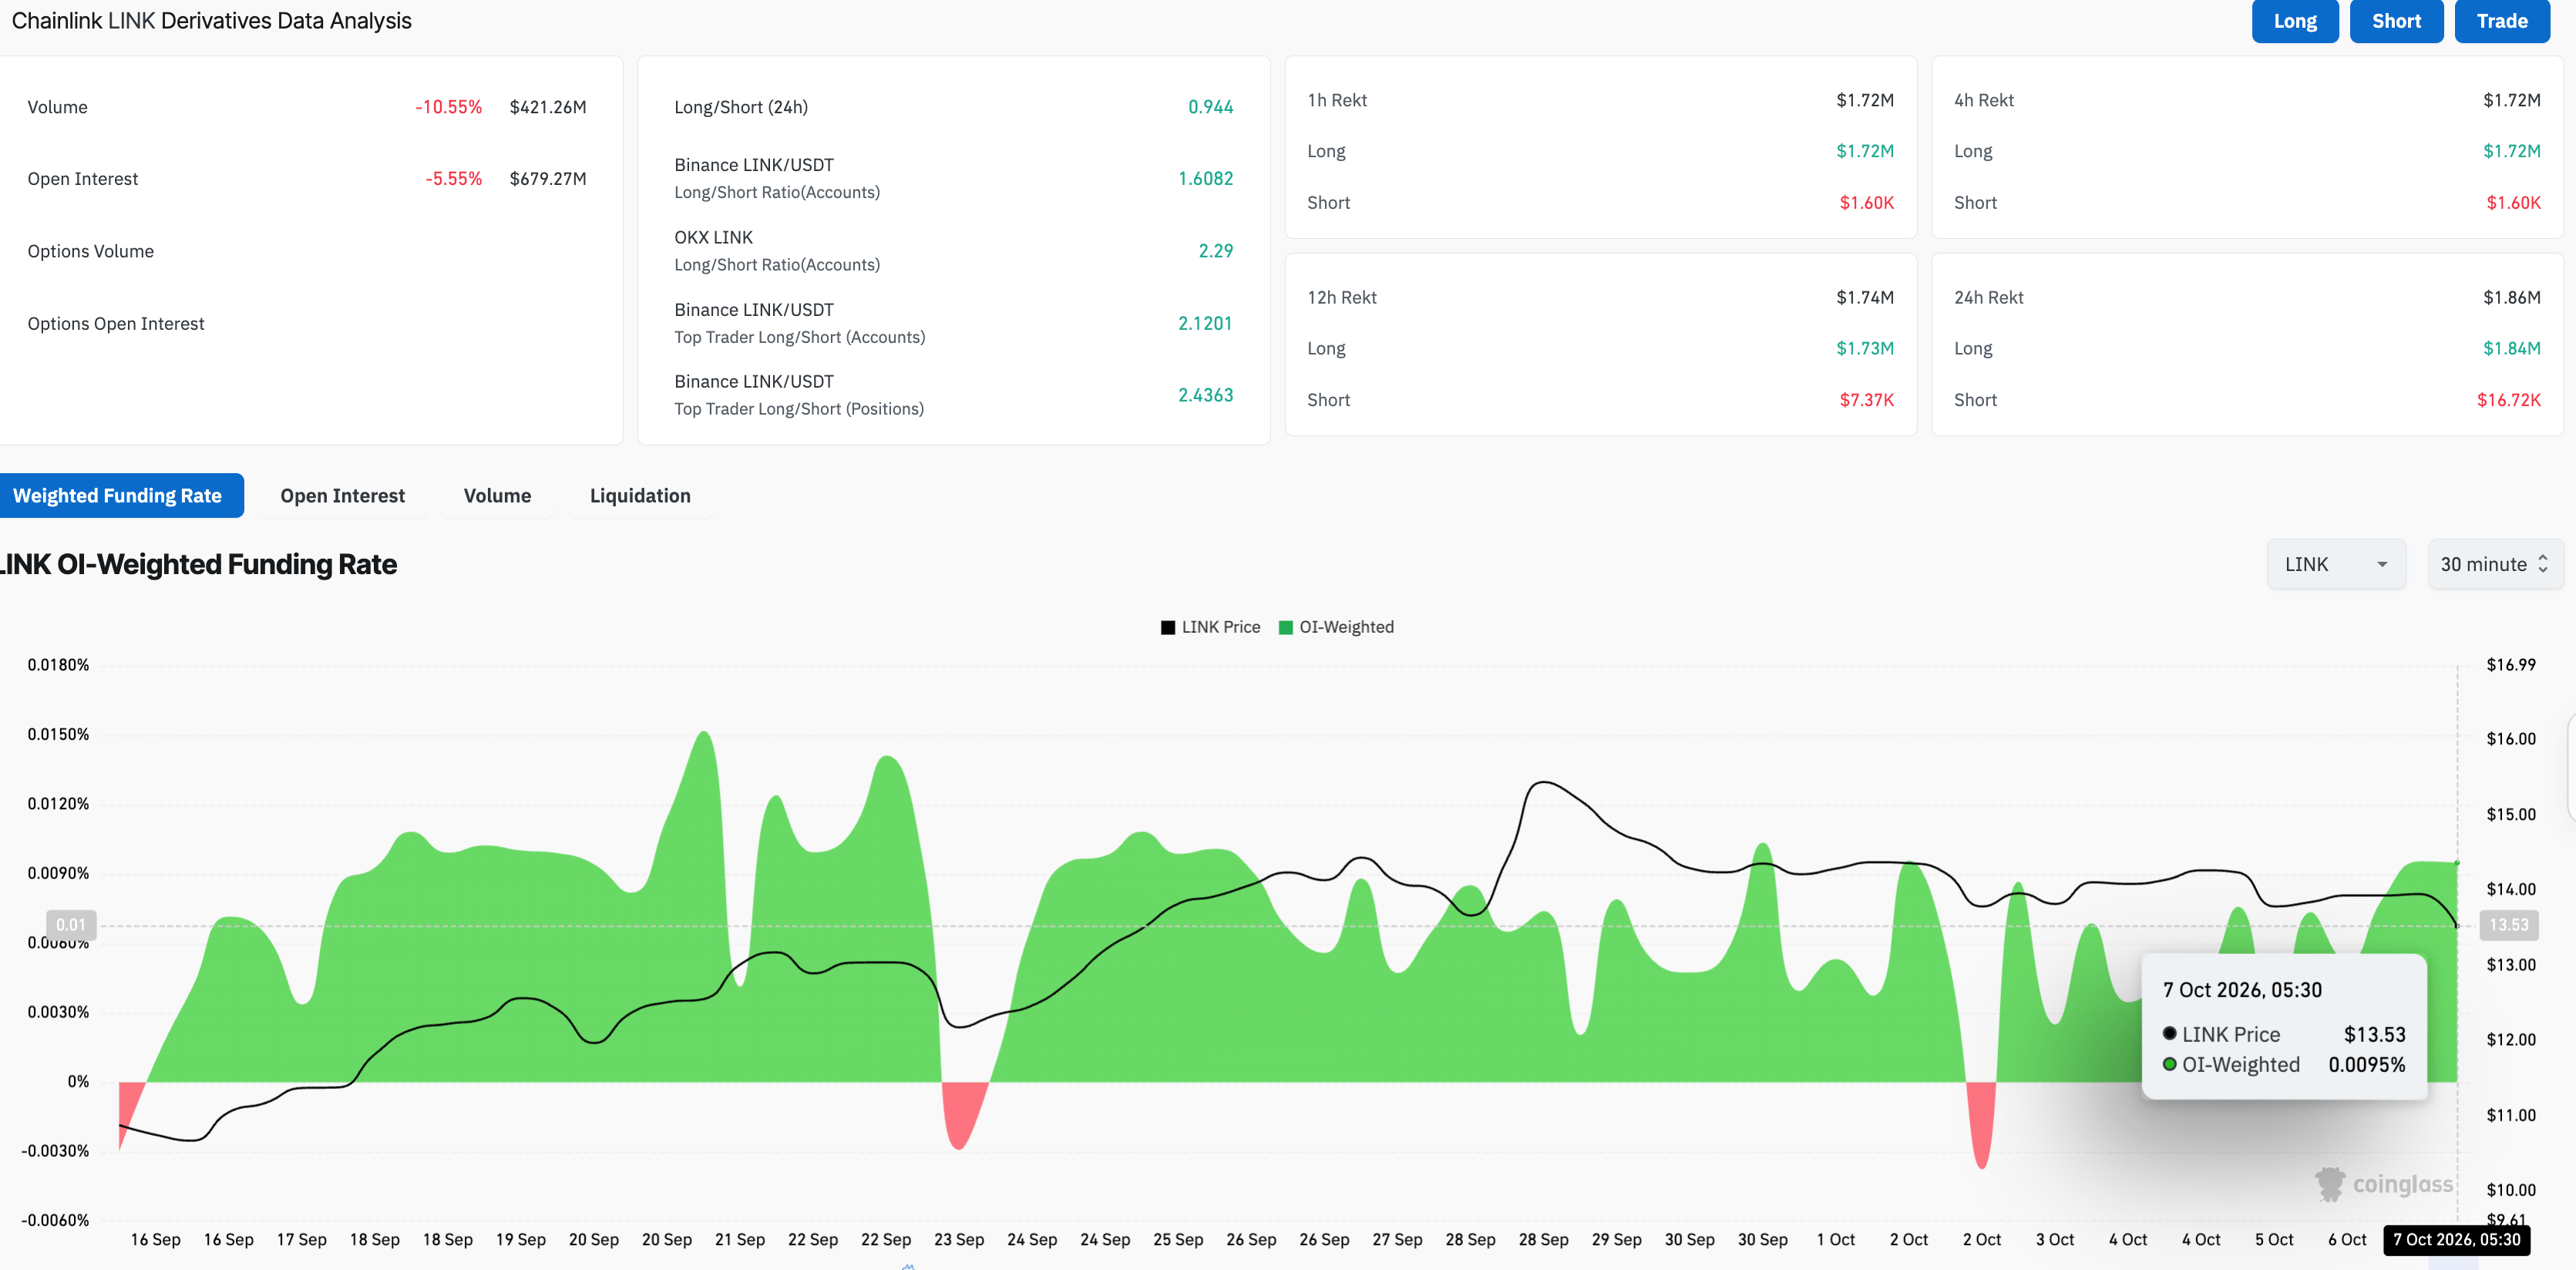Click the Chainlink LINK Derivatives Data Analysis title

click(211, 21)
